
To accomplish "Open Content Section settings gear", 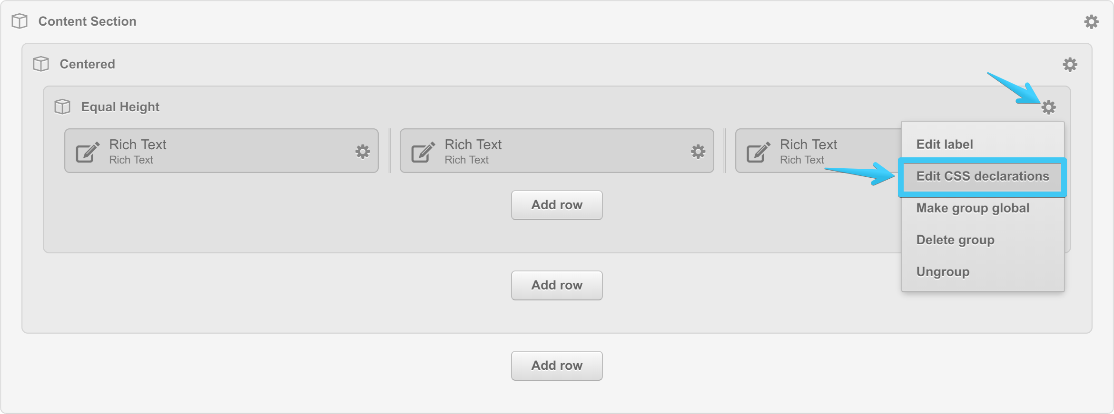I will (x=1091, y=21).
